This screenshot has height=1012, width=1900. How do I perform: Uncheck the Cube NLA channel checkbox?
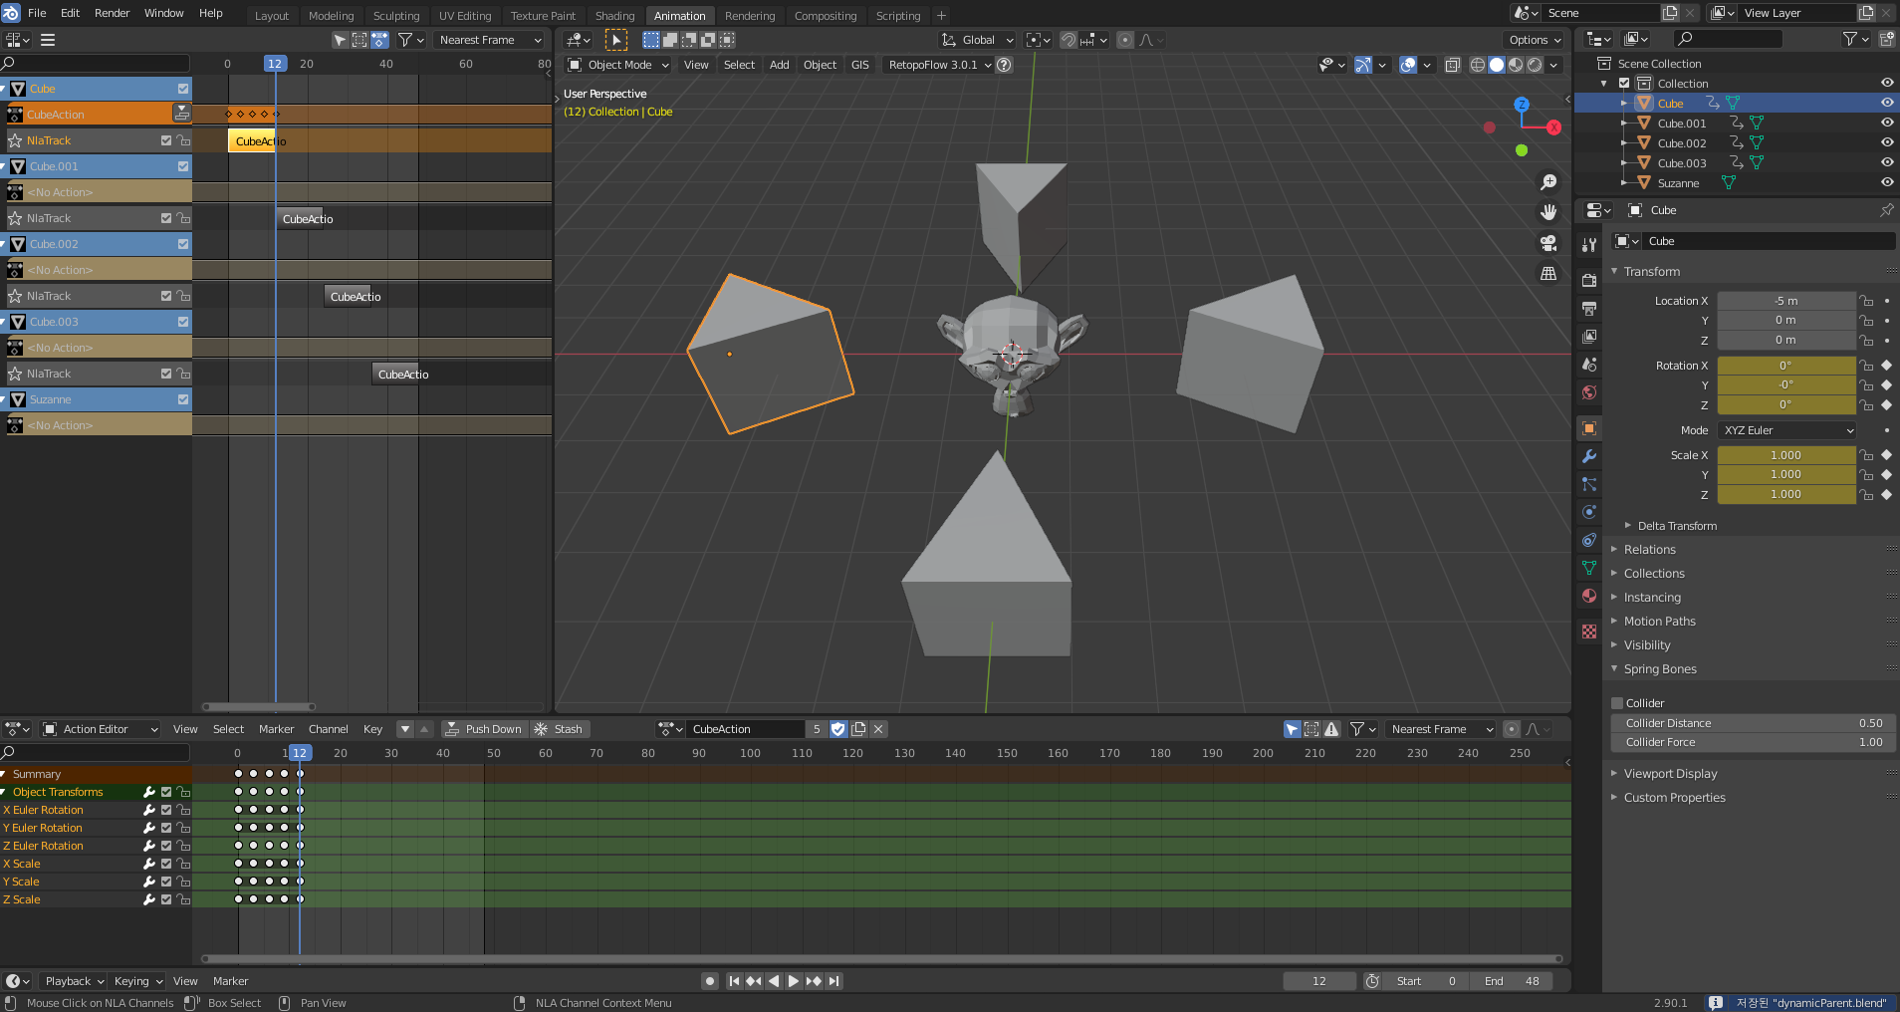[183, 89]
